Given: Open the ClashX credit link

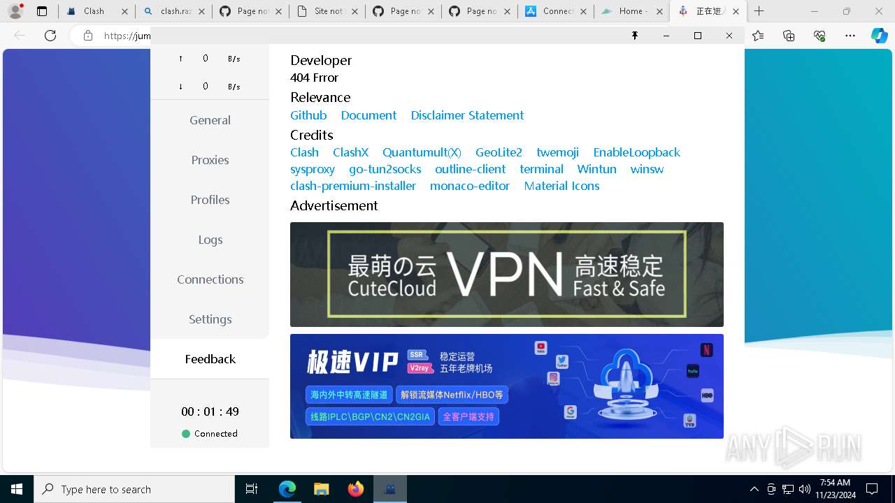Looking at the screenshot, I should pos(350,152).
